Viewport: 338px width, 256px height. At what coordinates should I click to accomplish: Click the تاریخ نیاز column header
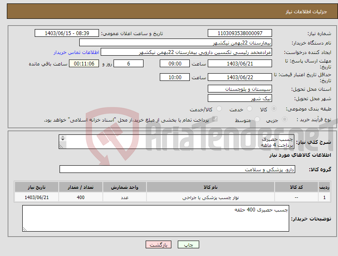[x=36, y=187]
